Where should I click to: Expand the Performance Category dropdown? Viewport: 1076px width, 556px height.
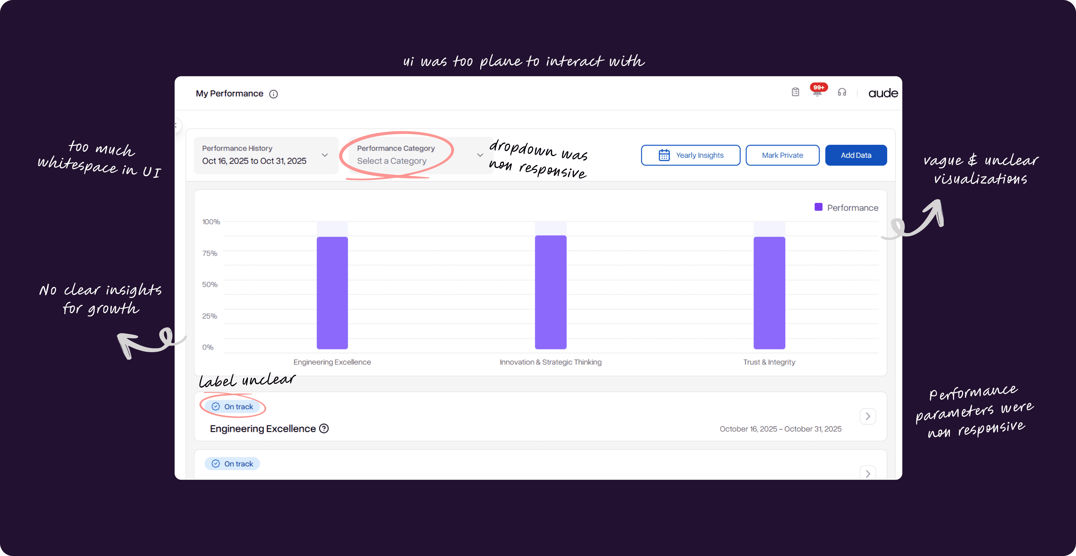pos(420,155)
